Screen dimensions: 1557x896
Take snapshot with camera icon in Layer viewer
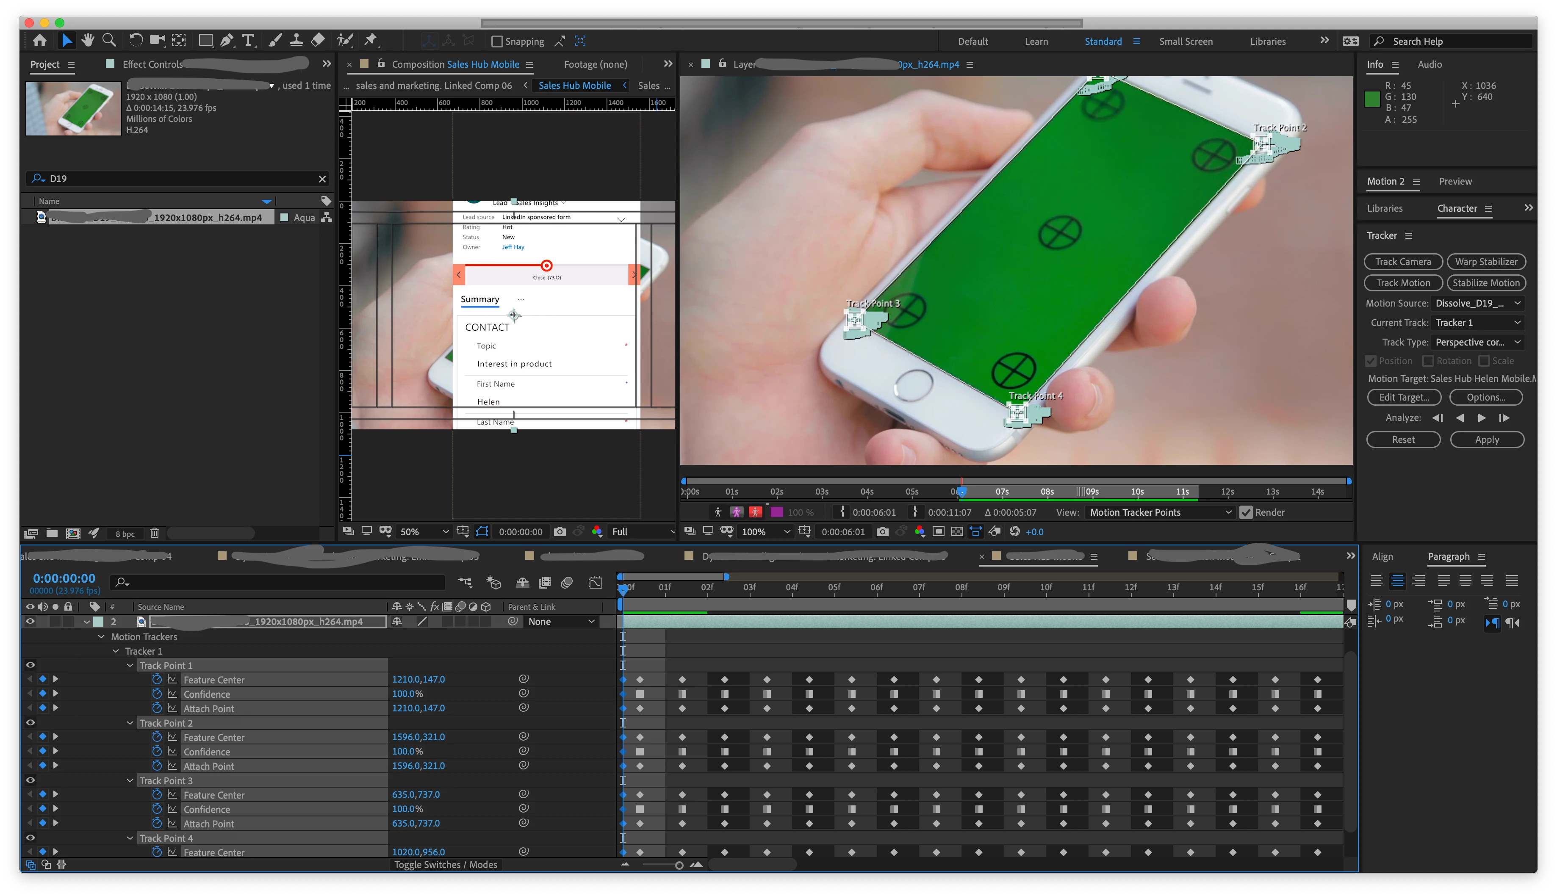tap(882, 532)
